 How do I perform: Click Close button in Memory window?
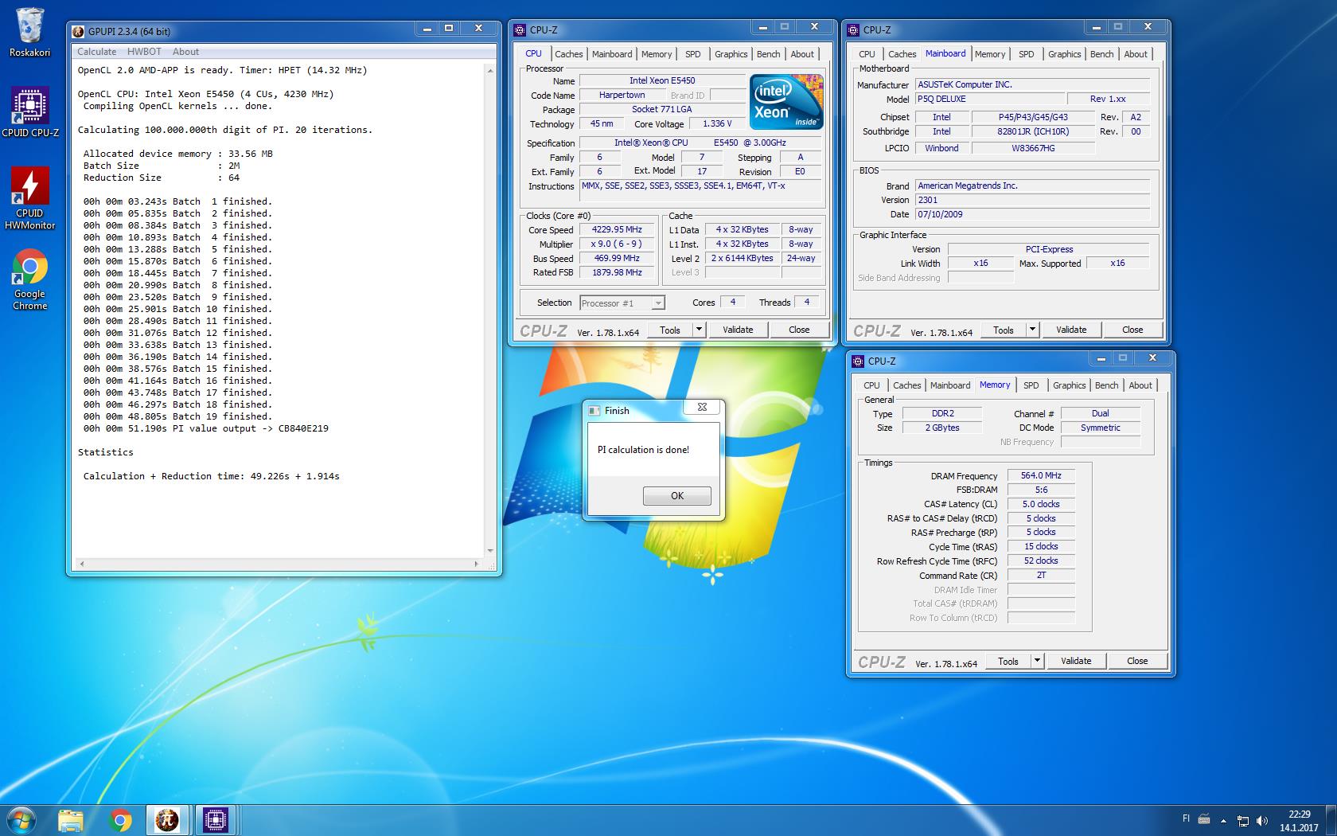click(1137, 661)
